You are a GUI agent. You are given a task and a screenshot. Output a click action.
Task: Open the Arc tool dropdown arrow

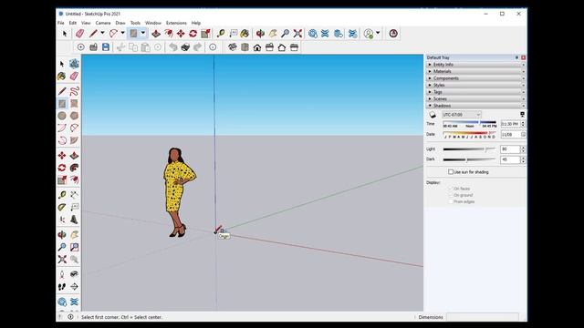coord(122,33)
